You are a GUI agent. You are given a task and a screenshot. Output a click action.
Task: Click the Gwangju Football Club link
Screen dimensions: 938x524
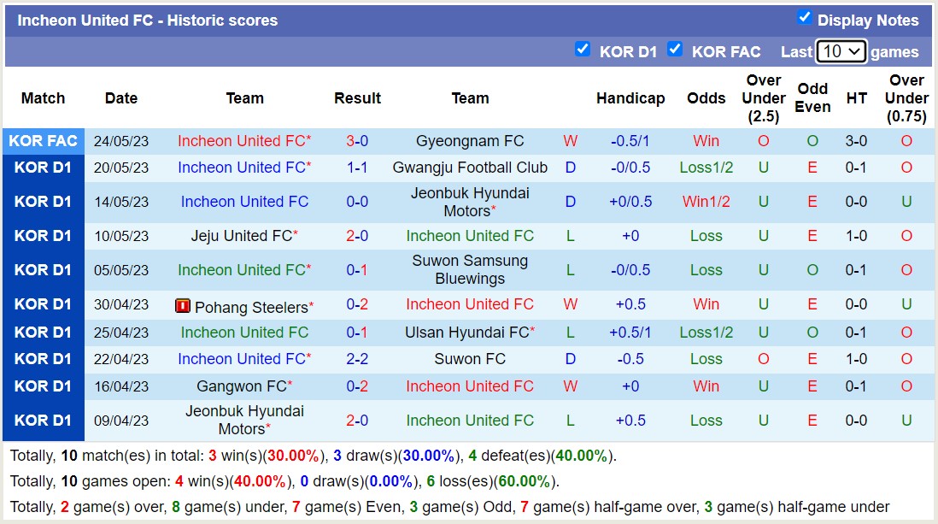pyautogui.click(x=470, y=168)
